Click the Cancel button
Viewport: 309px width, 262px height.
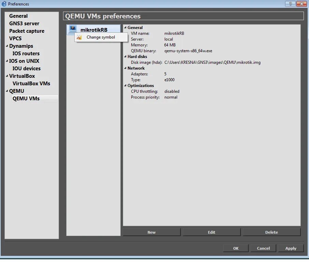click(x=263, y=248)
